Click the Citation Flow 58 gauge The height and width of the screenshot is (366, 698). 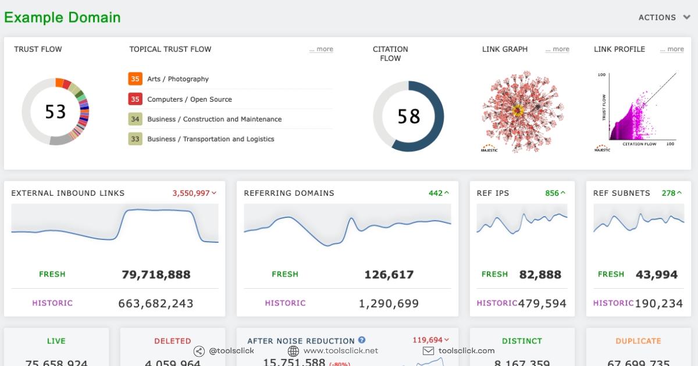point(408,116)
